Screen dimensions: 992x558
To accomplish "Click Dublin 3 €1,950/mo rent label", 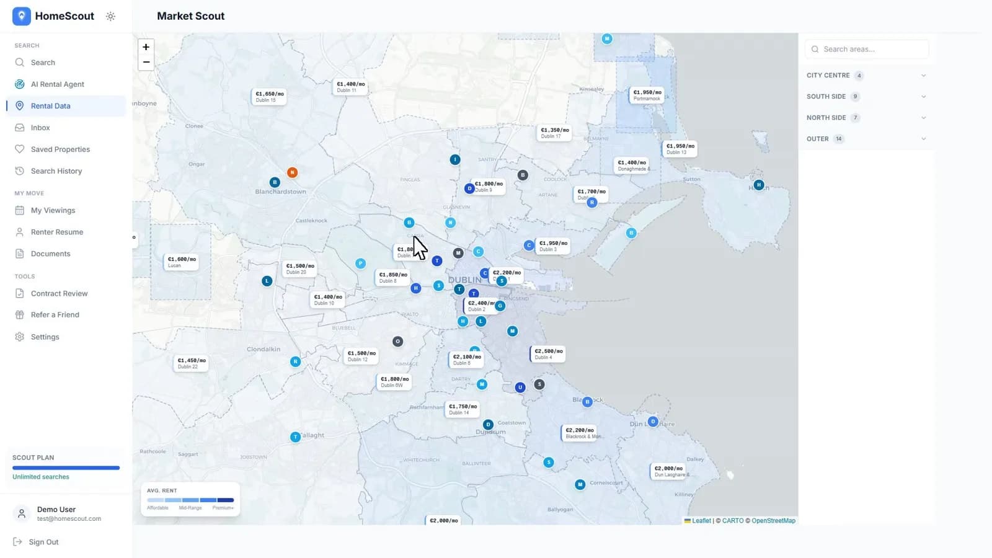I will click(x=553, y=246).
